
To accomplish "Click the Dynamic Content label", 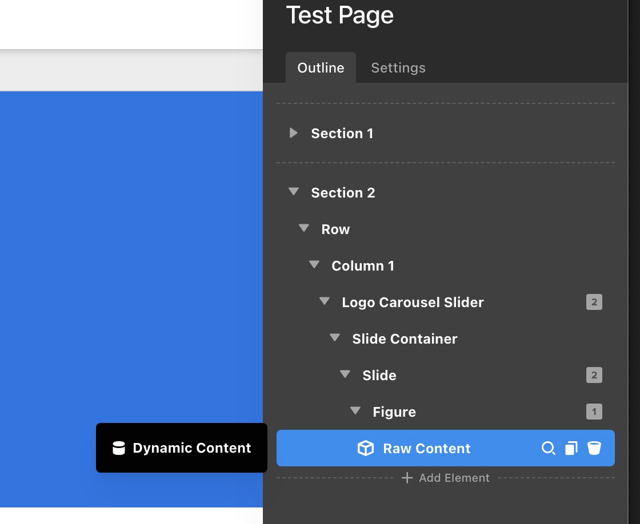I will pyautogui.click(x=192, y=448).
